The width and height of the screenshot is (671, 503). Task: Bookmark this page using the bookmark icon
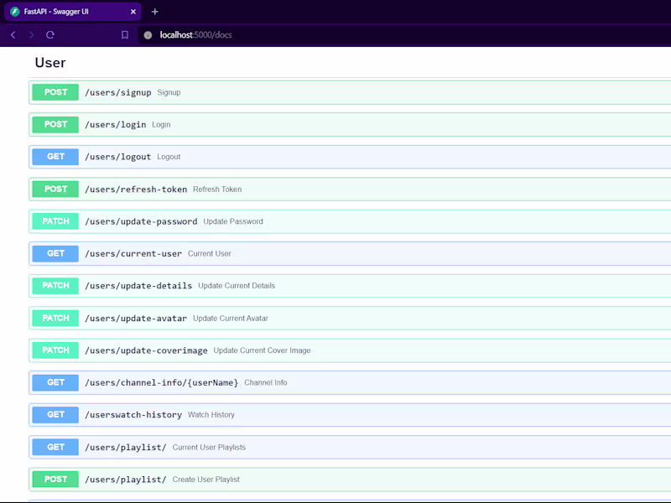coord(124,35)
